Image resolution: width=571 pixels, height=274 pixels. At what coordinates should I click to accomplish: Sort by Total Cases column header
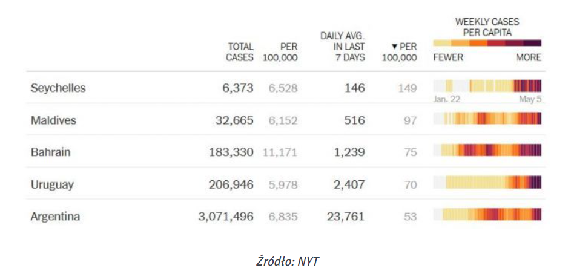click(240, 52)
